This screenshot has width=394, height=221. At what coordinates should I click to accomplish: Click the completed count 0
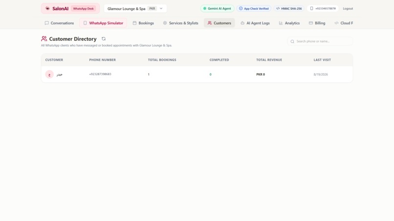pyautogui.click(x=210, y=74)
